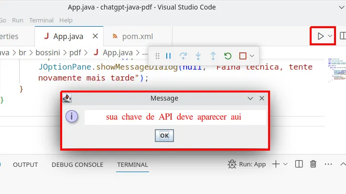Click the Message dialog info icon
Viewport: 346px width, 194px height.
pos(72,116)
